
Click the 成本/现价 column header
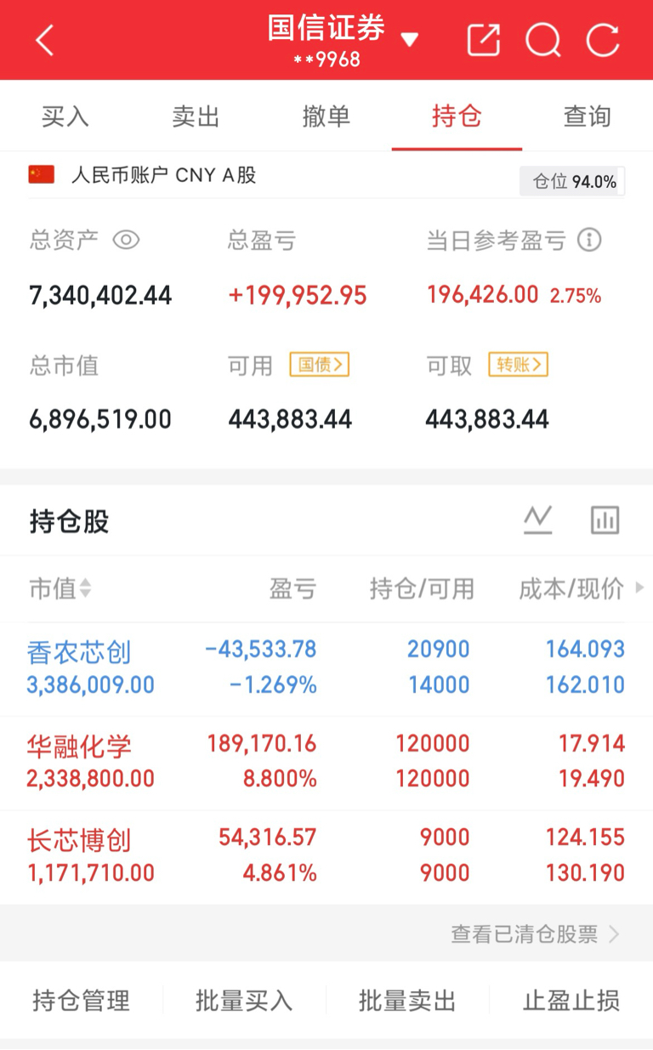[x=571, y=588]
